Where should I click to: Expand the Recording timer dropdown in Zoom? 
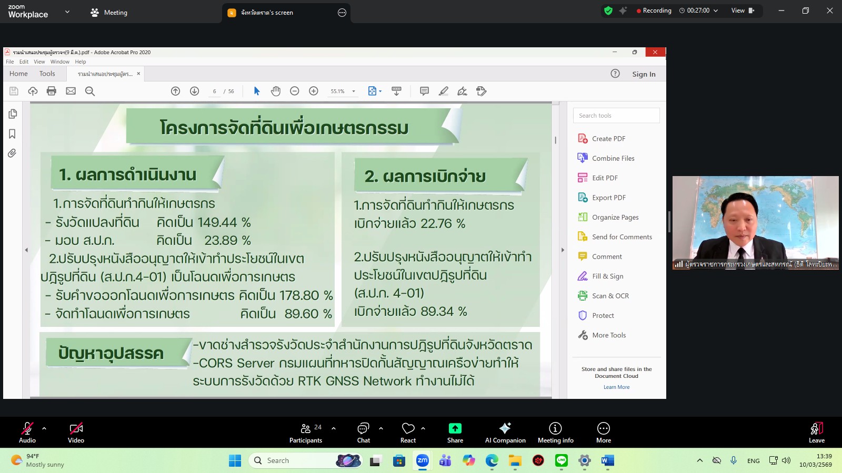714,10
